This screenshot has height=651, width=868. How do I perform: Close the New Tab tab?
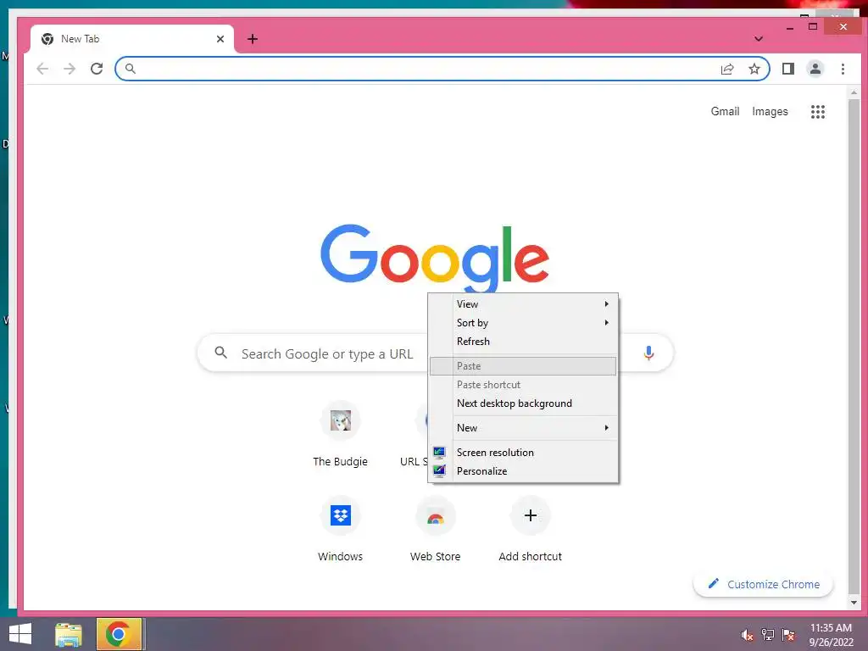click(x=220, y=39)
